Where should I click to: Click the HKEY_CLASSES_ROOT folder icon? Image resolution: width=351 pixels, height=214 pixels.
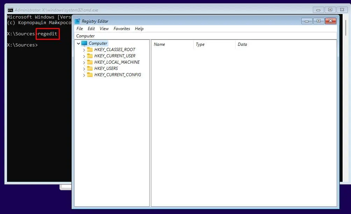[x=90, y=49]
